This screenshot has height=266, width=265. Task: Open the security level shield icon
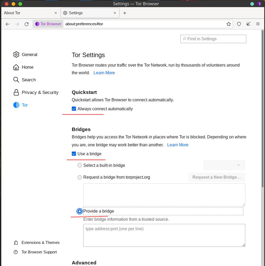click(239, 24)
